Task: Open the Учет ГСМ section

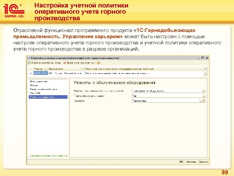Action: coord(35,93)
